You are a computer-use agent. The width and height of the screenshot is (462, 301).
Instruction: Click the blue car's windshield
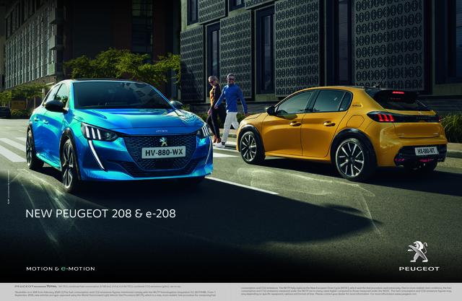pyautogui.click(x=120, y=96)
